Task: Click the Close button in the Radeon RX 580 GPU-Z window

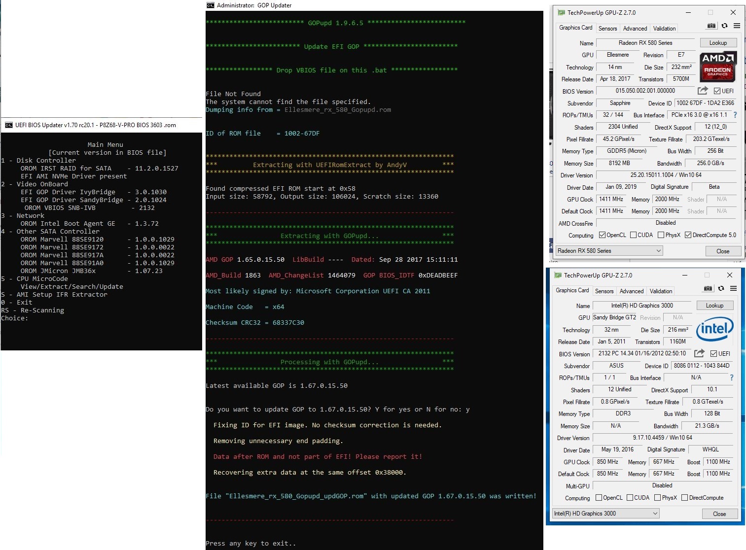Action: click(x=723, y=251)
